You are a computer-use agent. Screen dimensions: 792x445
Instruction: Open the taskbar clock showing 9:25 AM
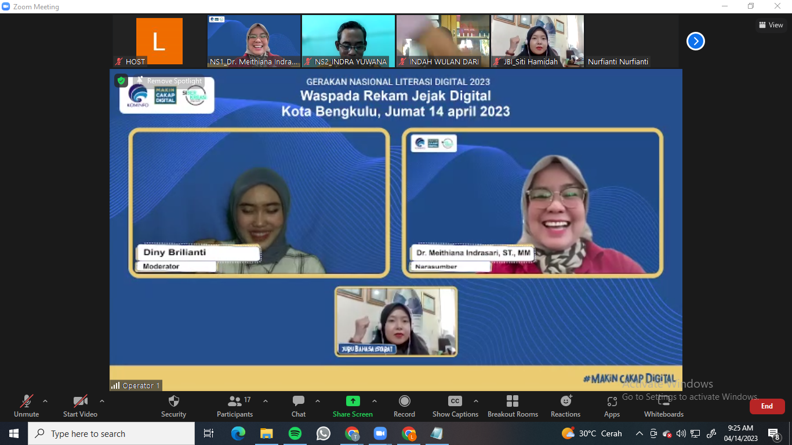pos(741,433)
